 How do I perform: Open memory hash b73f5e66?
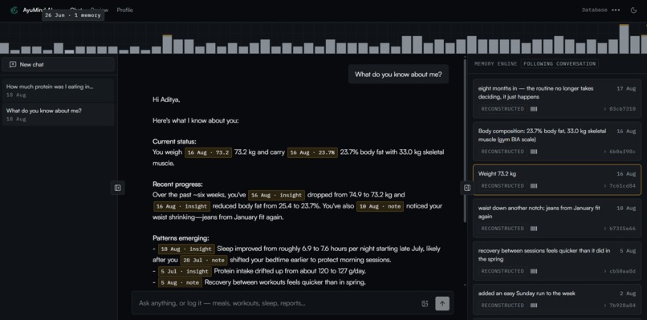[x=620, y=229]
